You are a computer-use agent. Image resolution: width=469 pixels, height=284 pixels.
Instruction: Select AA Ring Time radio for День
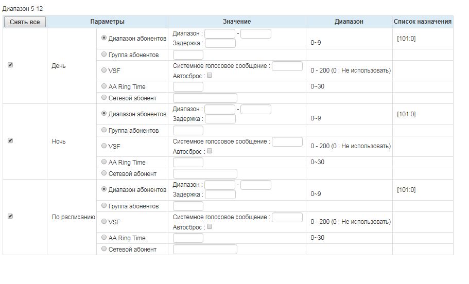pos(105,86)
